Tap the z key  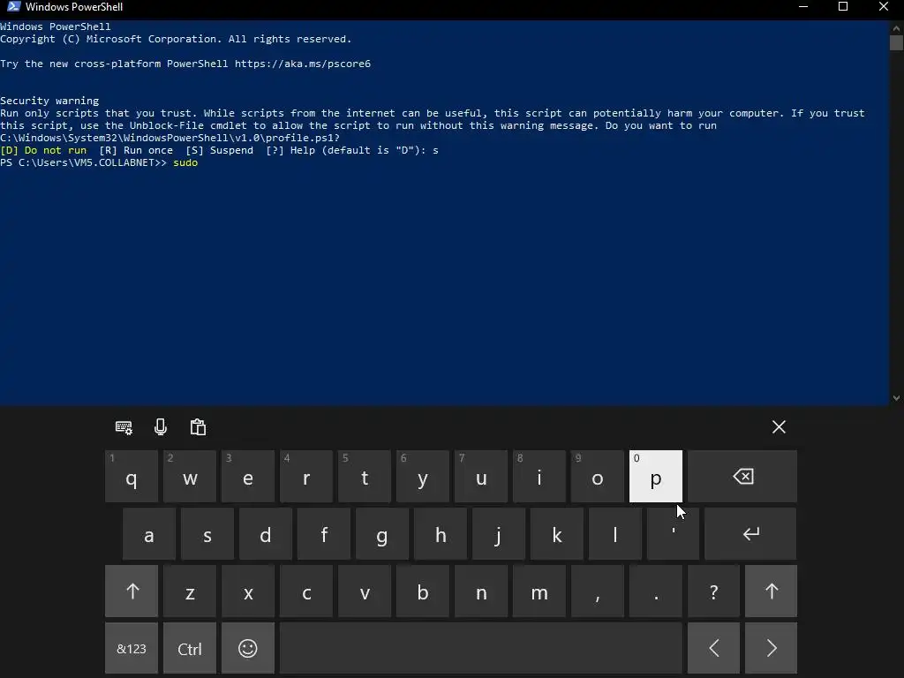click(190, 591)
